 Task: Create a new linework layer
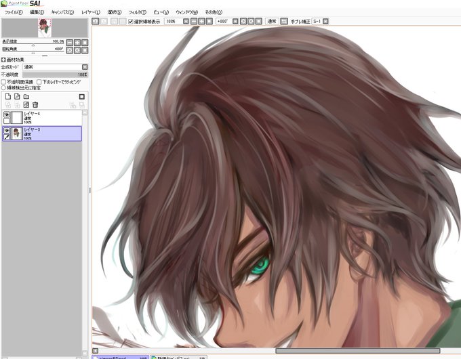[x=17, y=96]
